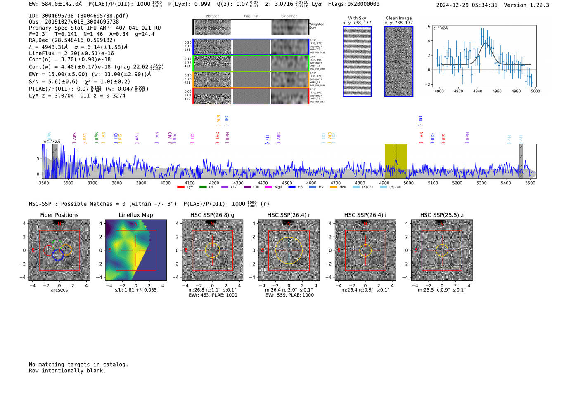Click the LyA z = 3.0704 text
Image resolution: width=578 pixels, height=393 pixels.
click(x=51, y=96)
